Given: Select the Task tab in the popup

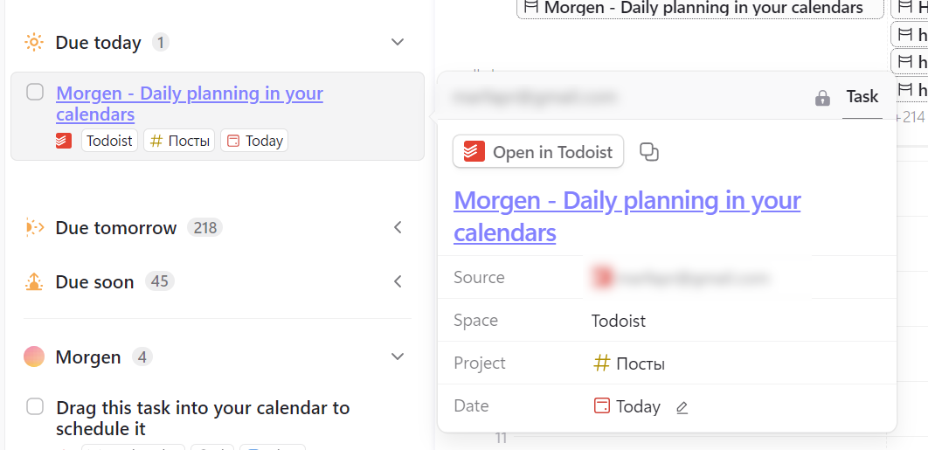Looking at the screenshot, I should point(862,97).
